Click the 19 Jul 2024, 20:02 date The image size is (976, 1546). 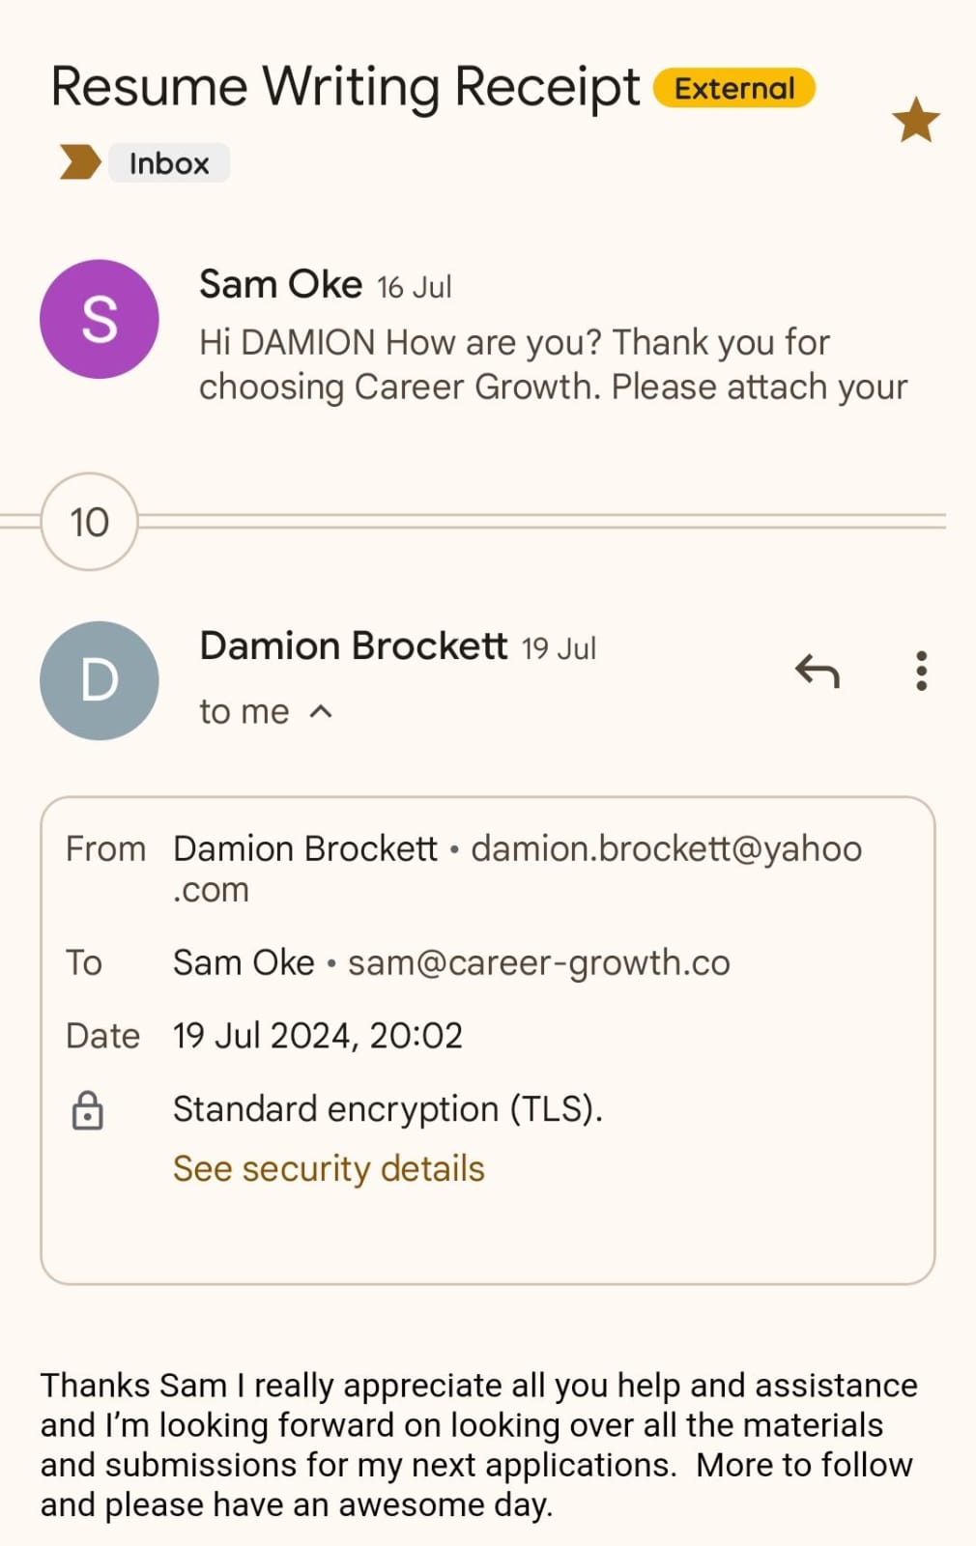pyautogui.click(x=318, y=1036)
